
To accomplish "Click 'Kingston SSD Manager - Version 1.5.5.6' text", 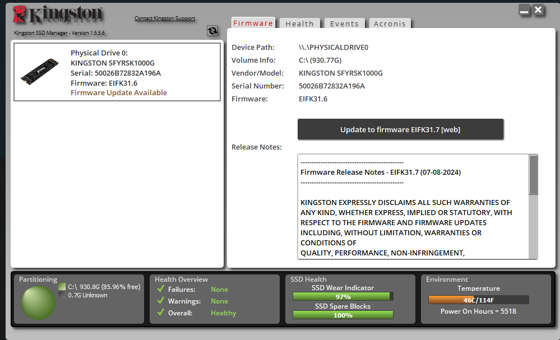I will [x=59, y=33].
